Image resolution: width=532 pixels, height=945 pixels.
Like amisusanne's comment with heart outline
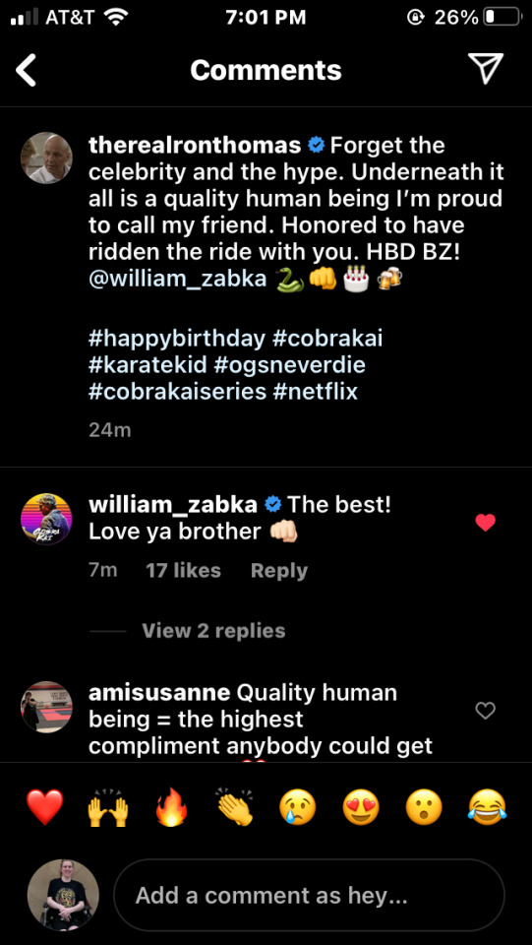[485, 711]
